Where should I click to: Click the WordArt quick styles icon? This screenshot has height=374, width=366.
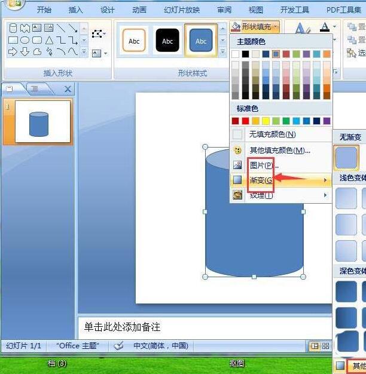tap(302, 29)
